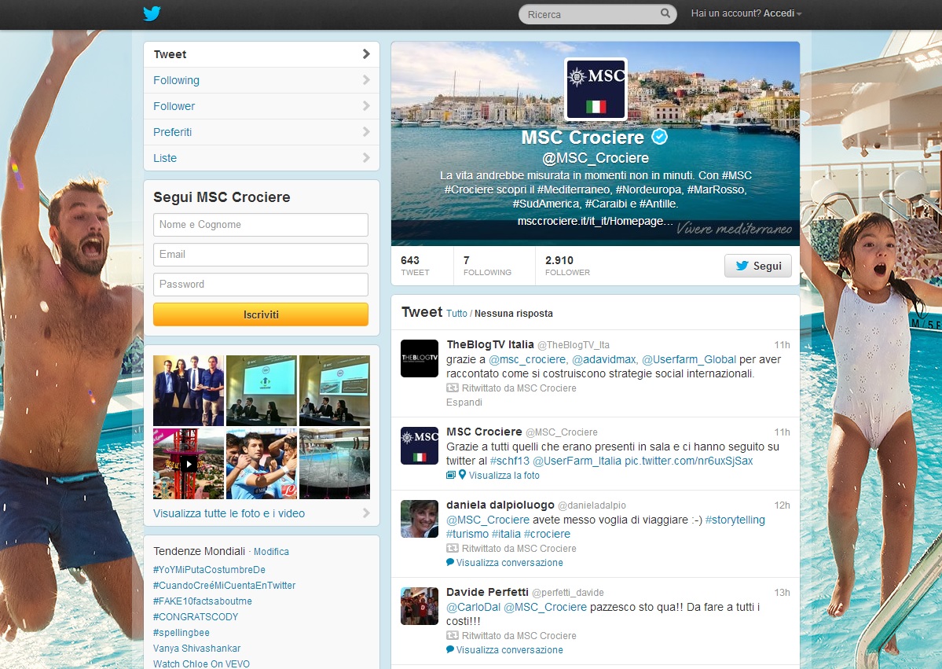Open the 2.910 Follower count
This screenshot has width=942, height=669.
pos(567,266)
